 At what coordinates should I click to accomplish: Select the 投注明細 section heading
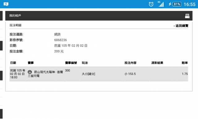pyautogui.click(x=15, y=25)
